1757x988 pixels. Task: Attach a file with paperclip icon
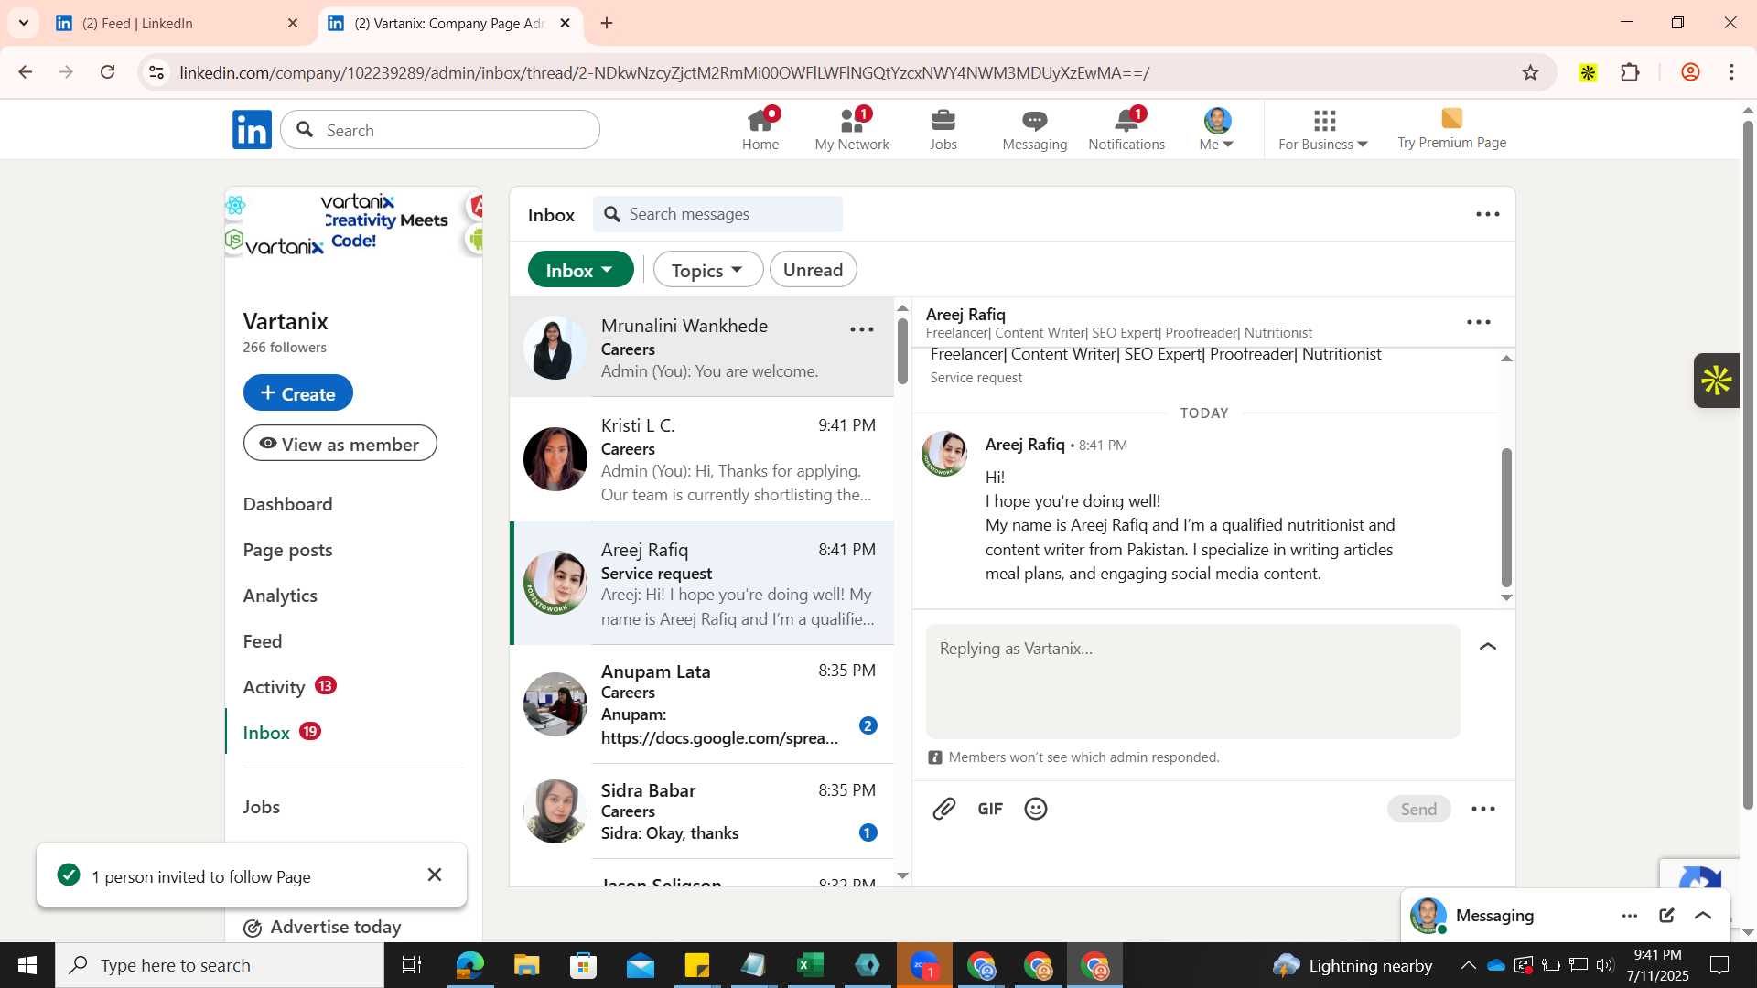pos(944,809)
